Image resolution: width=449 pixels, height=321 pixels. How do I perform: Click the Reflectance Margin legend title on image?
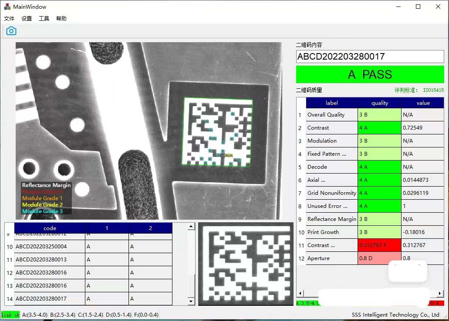coord(47,185)
